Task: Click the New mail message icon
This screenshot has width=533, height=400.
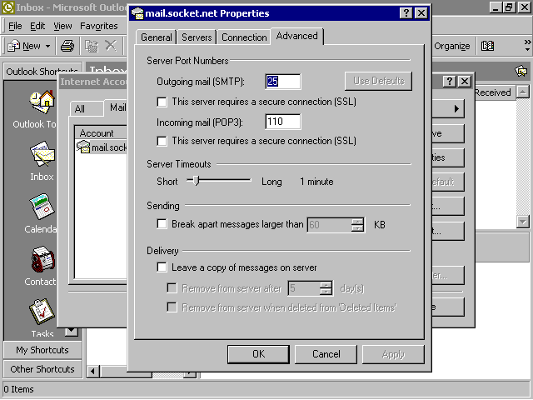Action: [x=13, y=46]
